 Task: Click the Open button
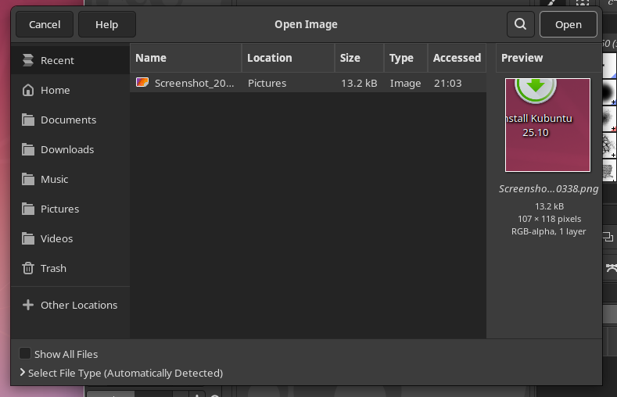pos(568,24)
